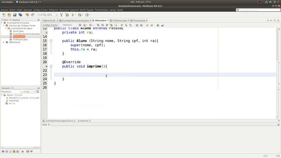Click the Undo toolbar icon
The image size is (281, 158).
point(27,15)
